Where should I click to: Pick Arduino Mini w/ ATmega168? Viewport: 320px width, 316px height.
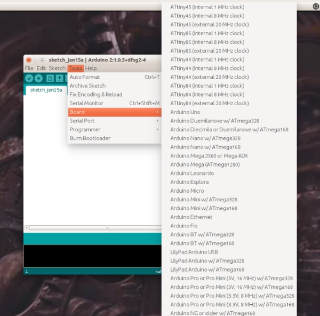coord(229,208)
